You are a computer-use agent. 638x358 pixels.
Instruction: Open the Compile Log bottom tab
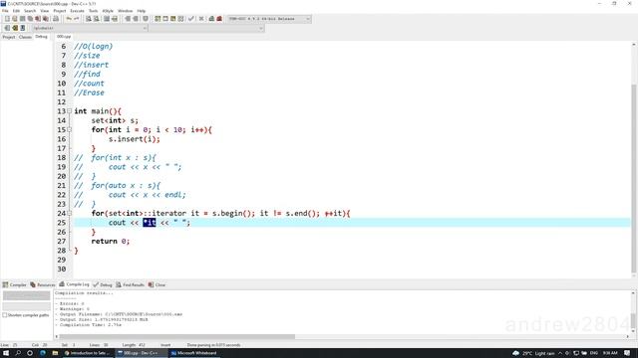[74, 284]
